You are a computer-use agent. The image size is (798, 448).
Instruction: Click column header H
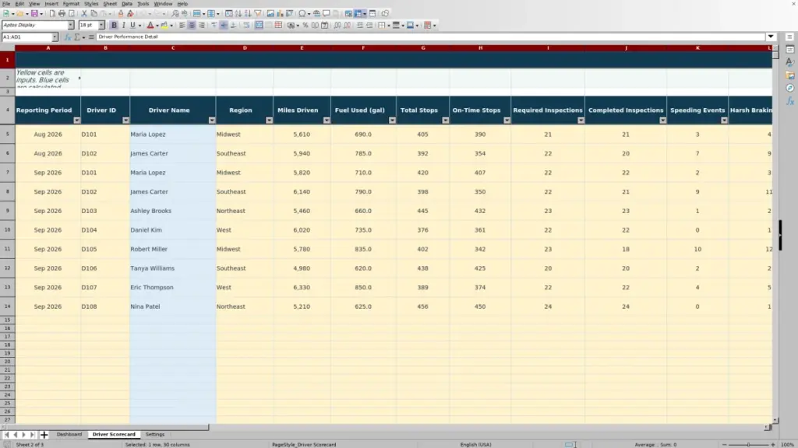(480, 47)
